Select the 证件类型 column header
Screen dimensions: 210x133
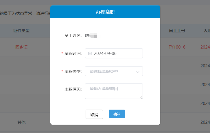tap(21, 31)
